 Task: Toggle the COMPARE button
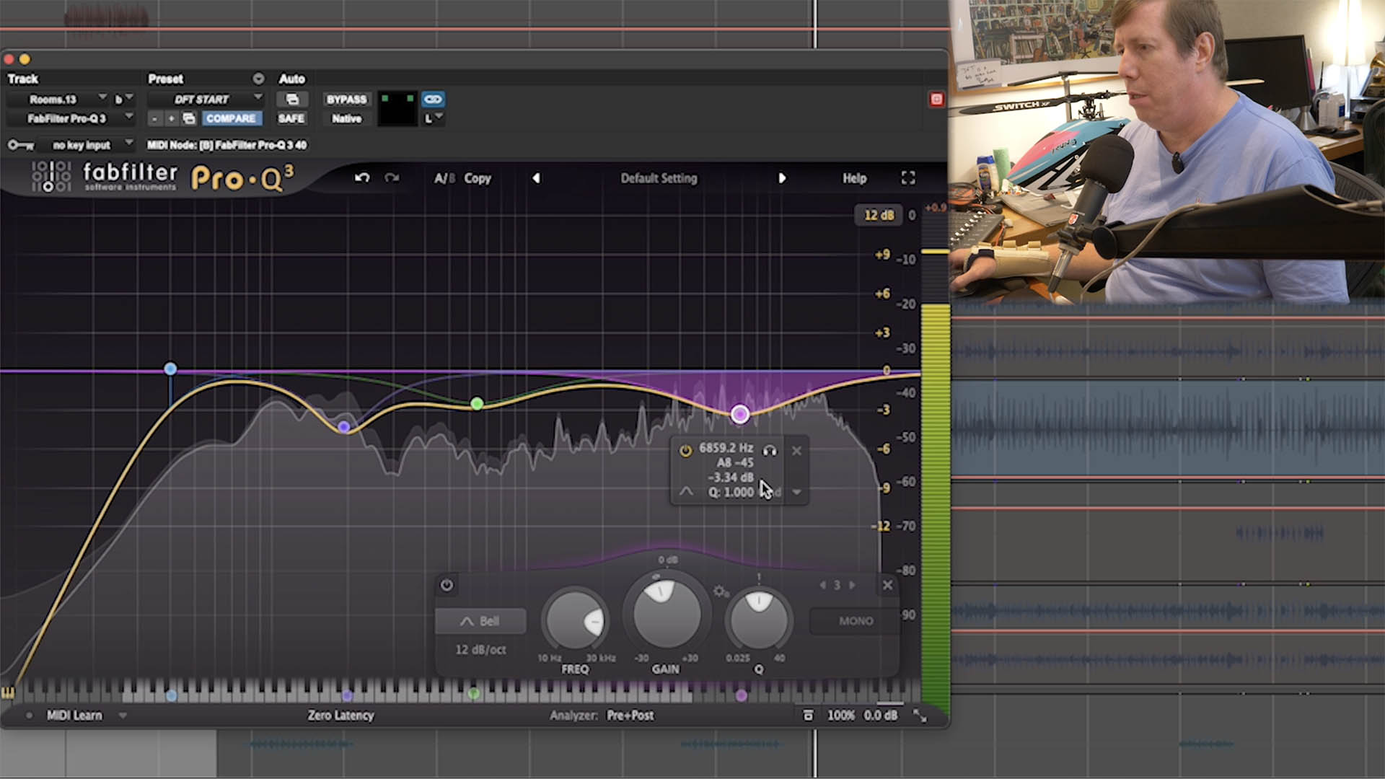[x=231, y=118]
